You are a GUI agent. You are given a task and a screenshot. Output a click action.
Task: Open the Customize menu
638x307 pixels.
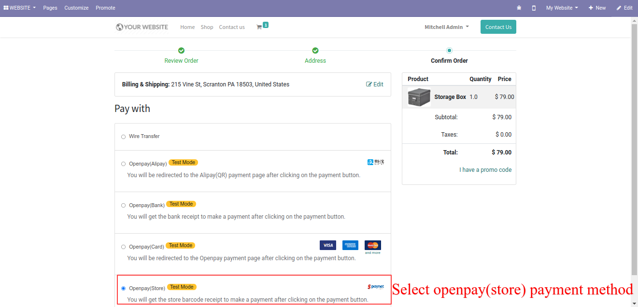point(76,8)
